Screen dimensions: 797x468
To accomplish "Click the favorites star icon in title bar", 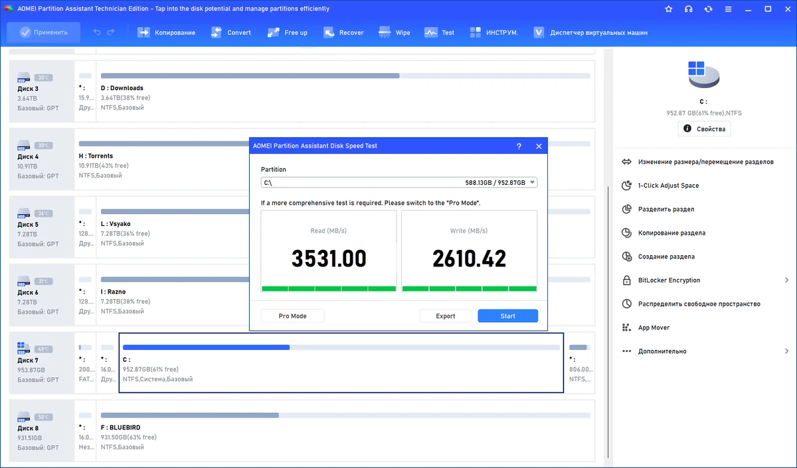I will pyautogui.click(x=668, y=9).
